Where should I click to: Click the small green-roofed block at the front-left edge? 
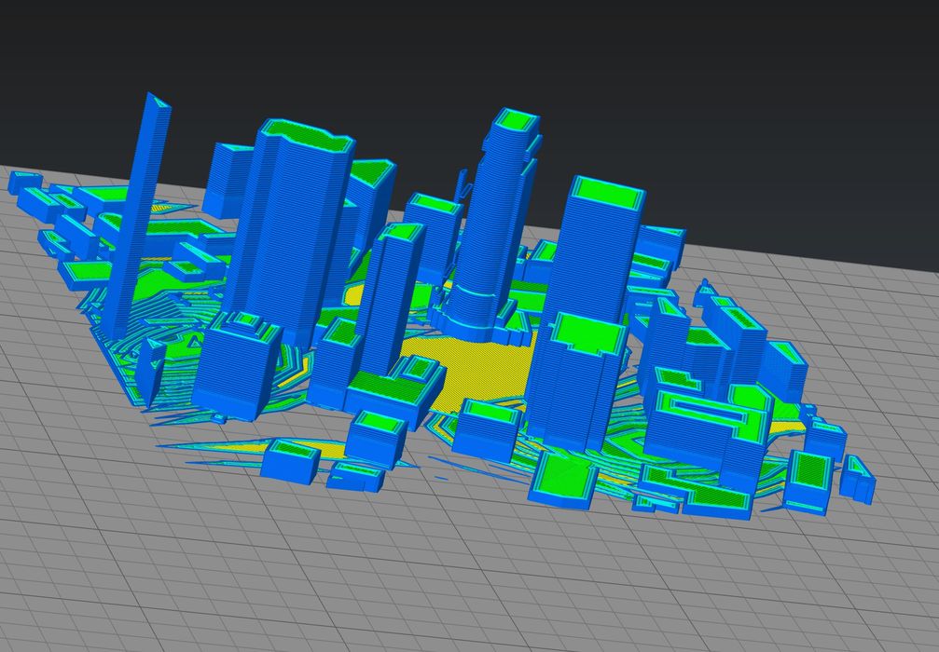coord(291,459)
